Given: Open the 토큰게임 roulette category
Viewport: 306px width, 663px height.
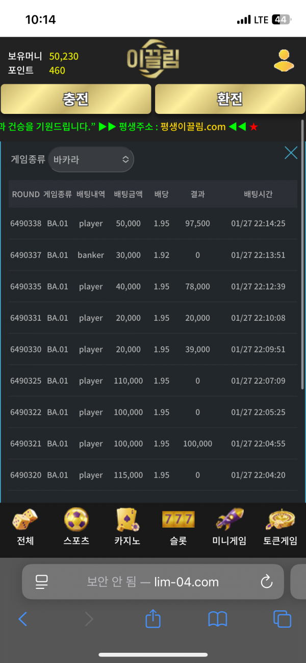Looking at the screenshot, I should tap(280, 527).
